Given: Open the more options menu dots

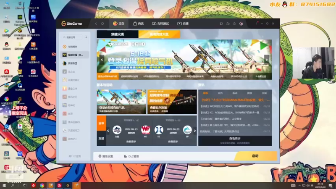Looking at the screenshot, I should (256, 24).
